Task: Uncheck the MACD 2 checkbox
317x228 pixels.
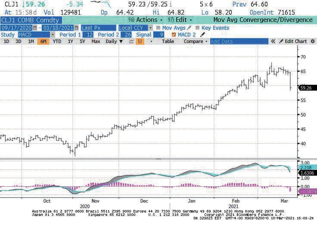Action: pos(174,35)
